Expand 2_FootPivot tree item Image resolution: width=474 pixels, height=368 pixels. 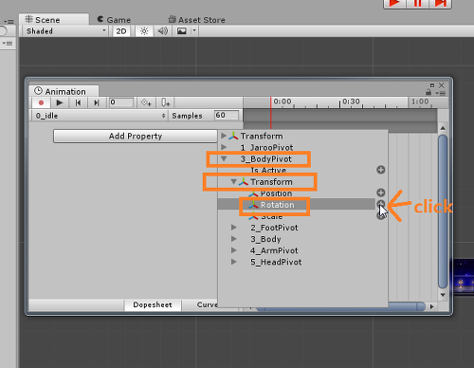234,228
